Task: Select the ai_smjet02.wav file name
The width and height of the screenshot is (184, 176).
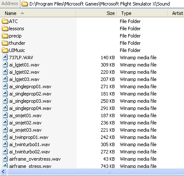Action: [25, 123]
